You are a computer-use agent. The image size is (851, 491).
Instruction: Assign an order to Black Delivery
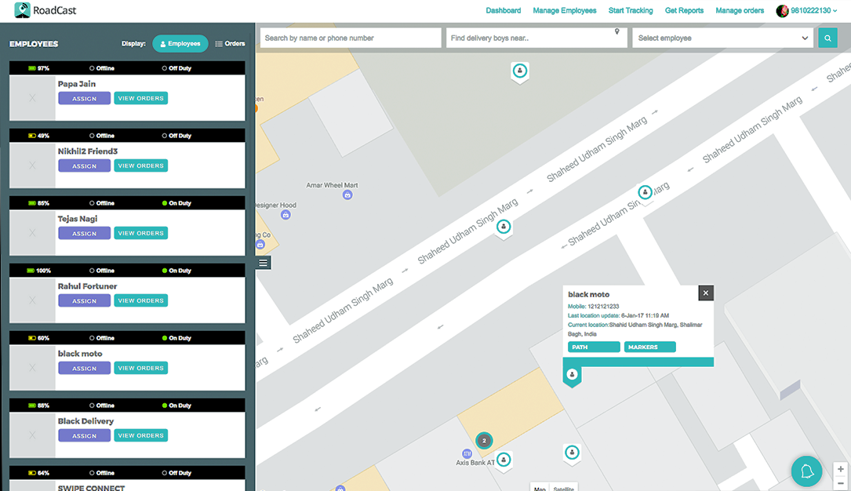pos(84,435)
